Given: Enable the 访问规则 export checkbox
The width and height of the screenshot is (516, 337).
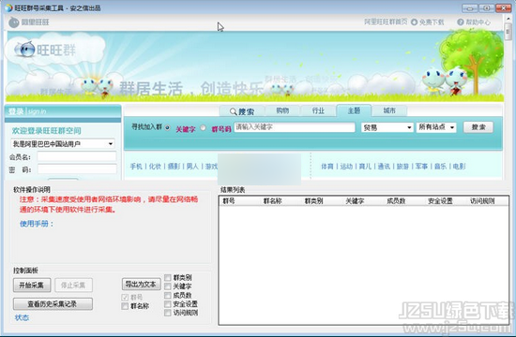Looking at the screenshot, I should (168, 313).
